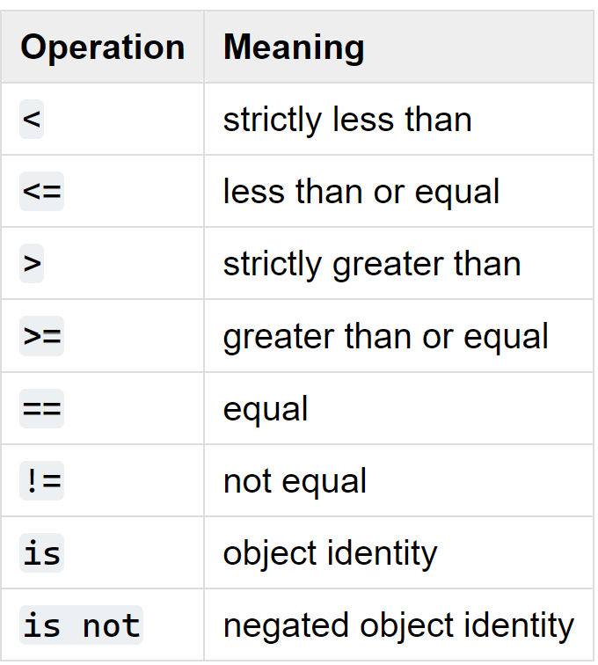Click the greater-than ">" operator code

click(x=32, y=264)
